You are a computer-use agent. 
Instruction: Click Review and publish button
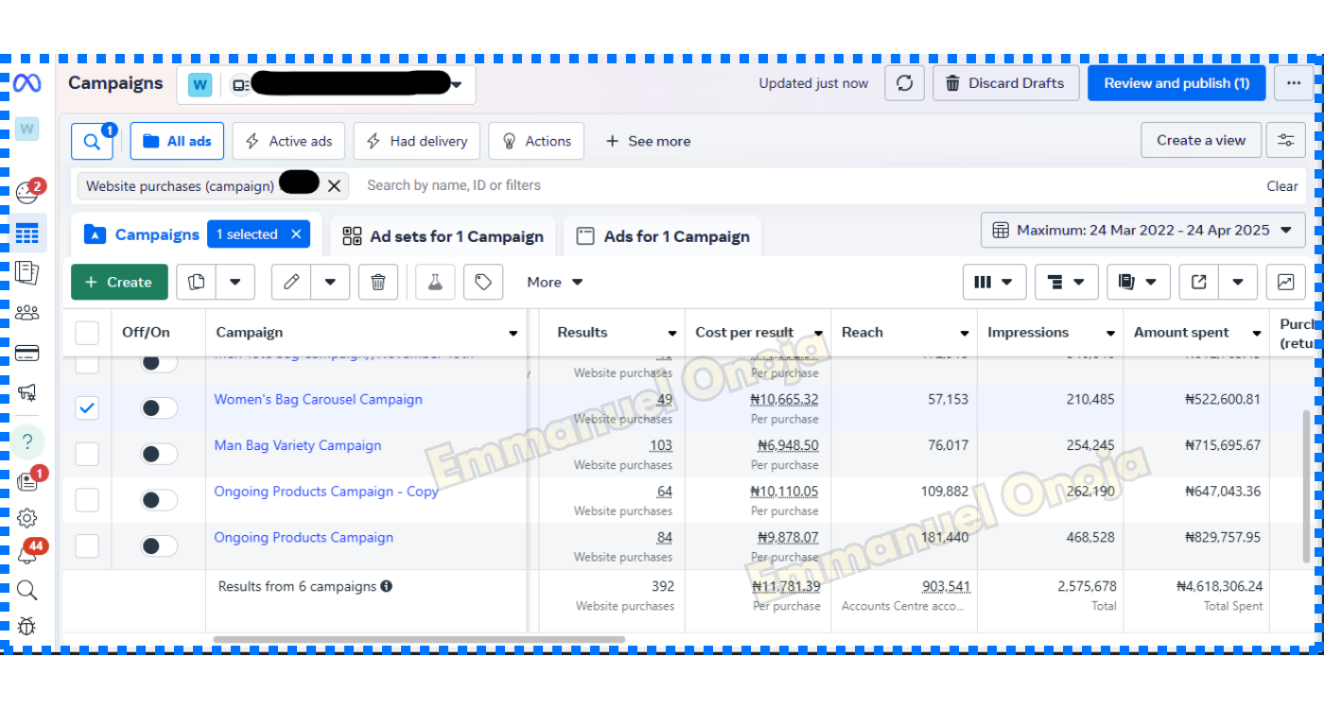coord(1176,83)
